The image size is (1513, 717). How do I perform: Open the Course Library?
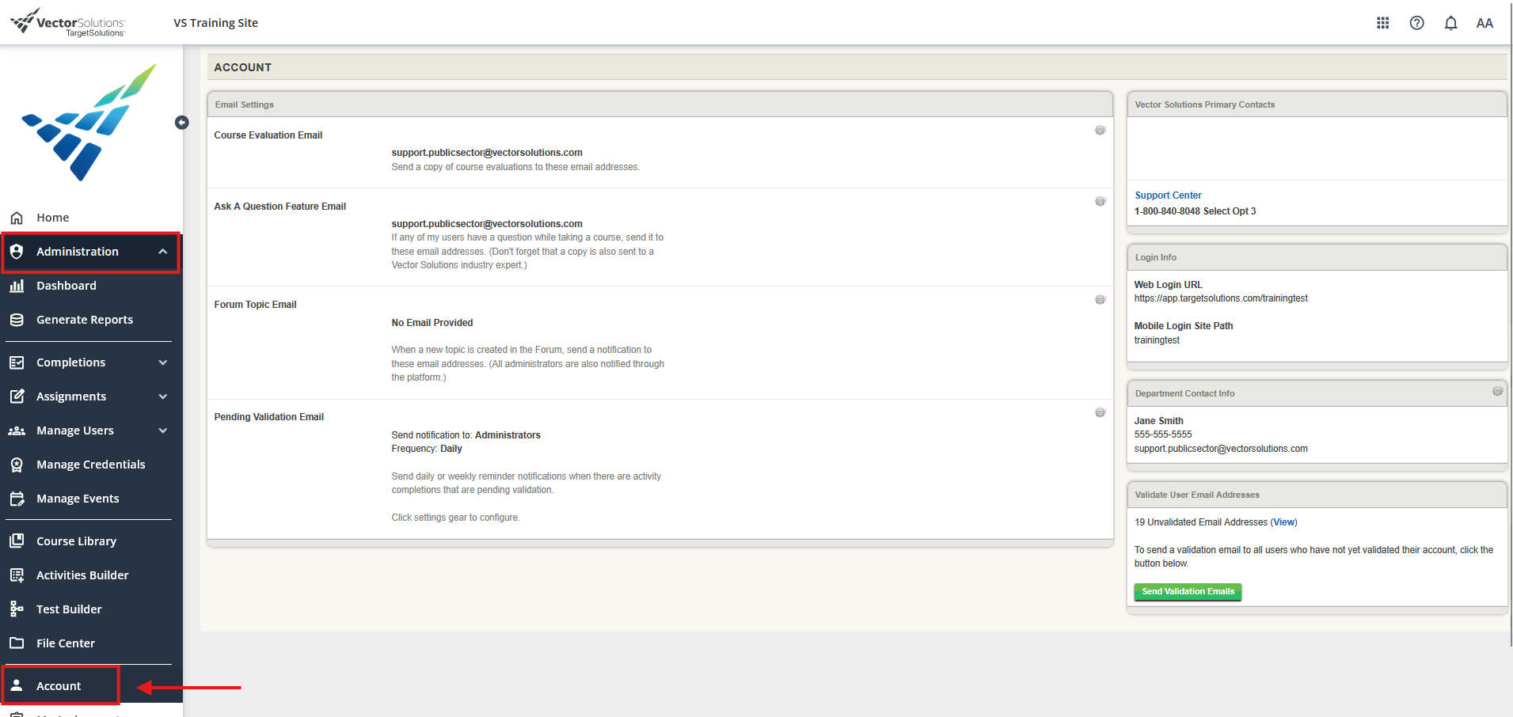click(75, 541)
